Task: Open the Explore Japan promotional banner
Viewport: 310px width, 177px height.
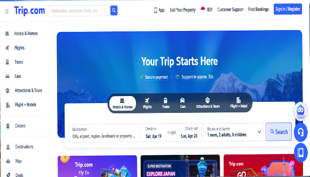Action: pyautogui.click(x=180, y=166)
